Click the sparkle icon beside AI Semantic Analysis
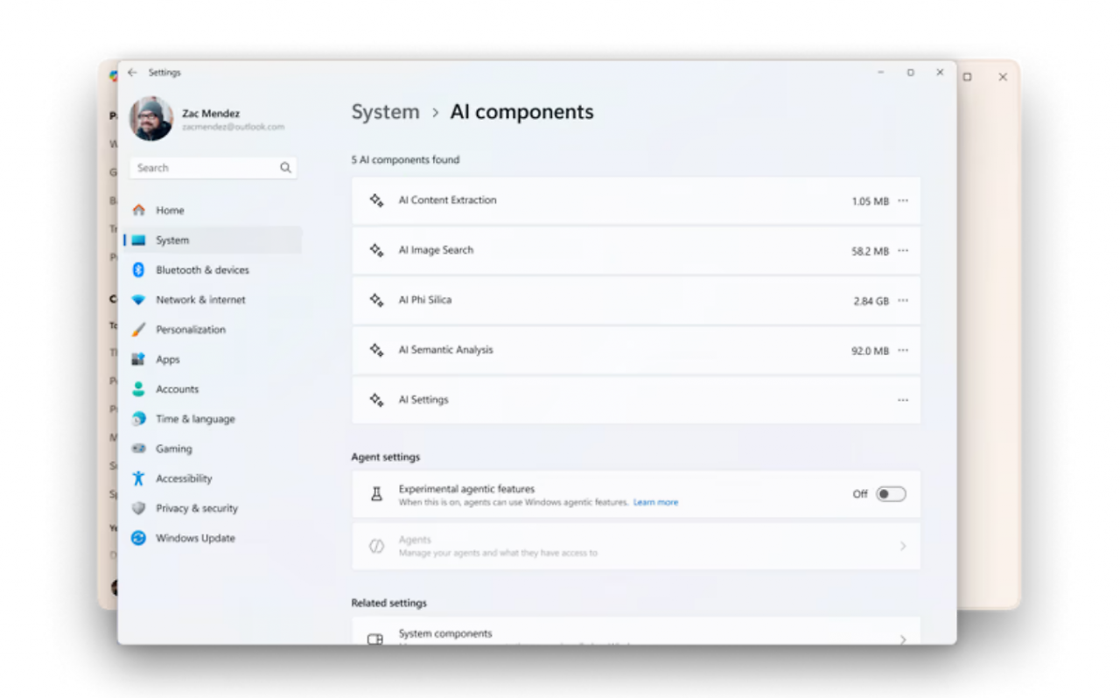The image size is (1120, 698). (376, 350)
